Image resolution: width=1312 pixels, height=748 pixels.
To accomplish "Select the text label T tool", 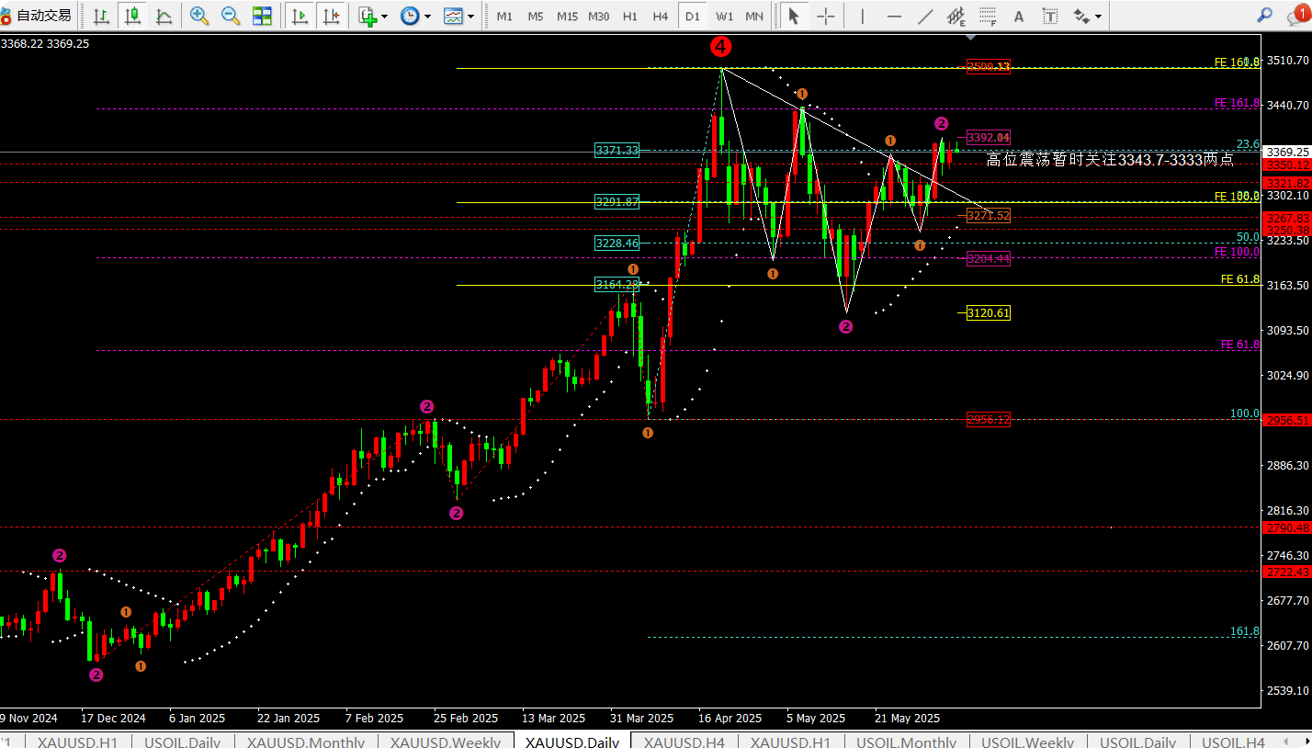I will (1050, 16).
